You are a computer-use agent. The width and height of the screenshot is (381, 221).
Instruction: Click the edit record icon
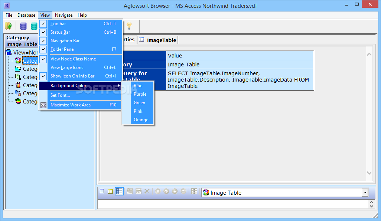pos(139,191)
